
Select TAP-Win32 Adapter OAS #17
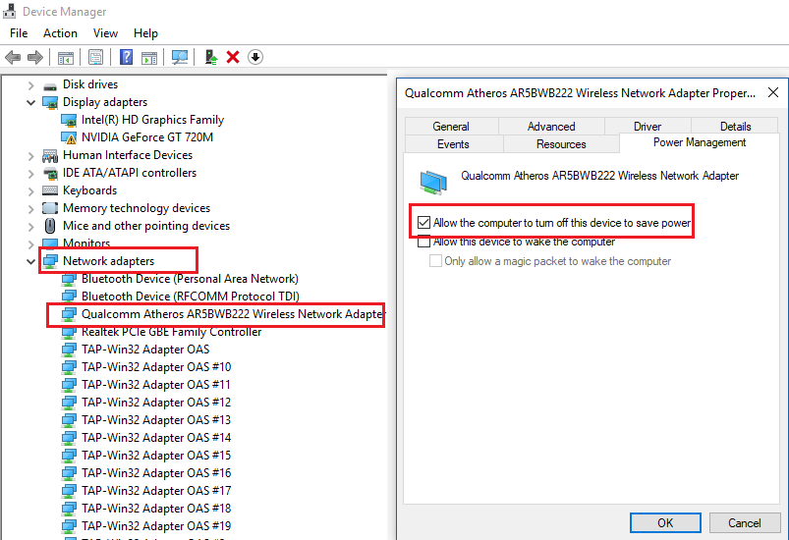pos(156,491)
